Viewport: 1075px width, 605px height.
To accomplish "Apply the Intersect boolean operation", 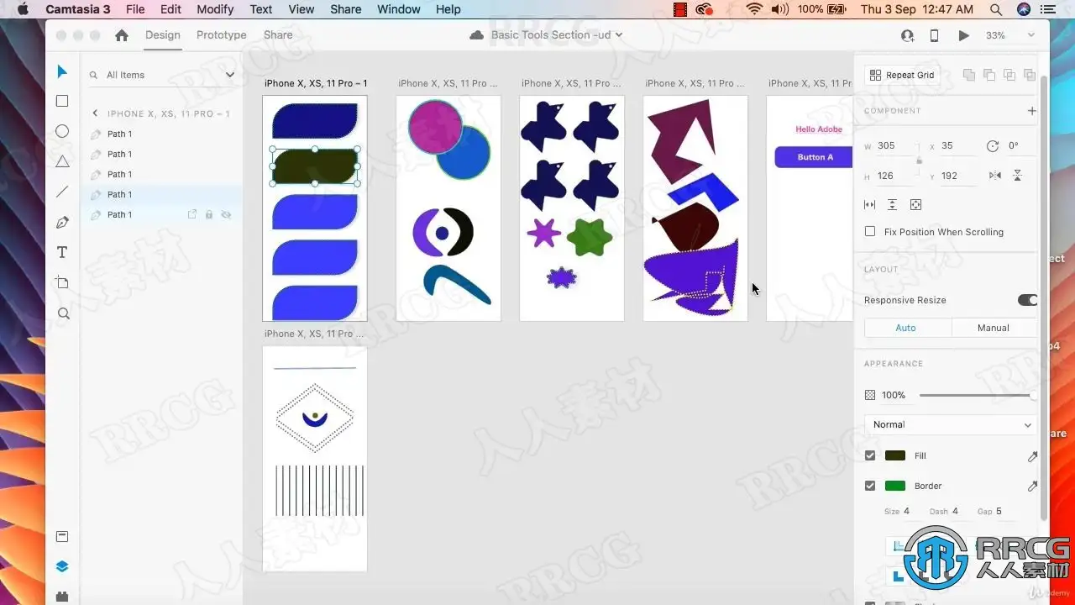I will pos(1009,75).
